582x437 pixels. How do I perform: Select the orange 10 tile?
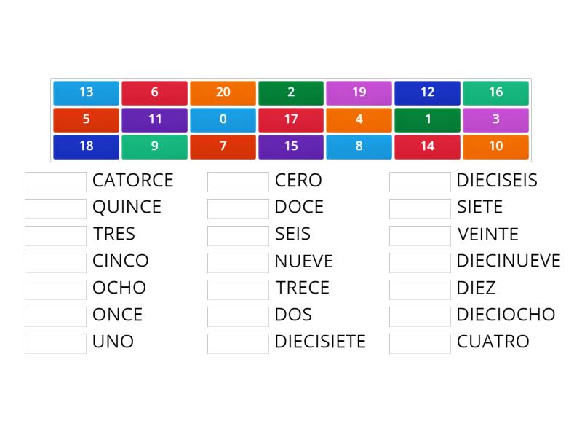pos(495,146)
